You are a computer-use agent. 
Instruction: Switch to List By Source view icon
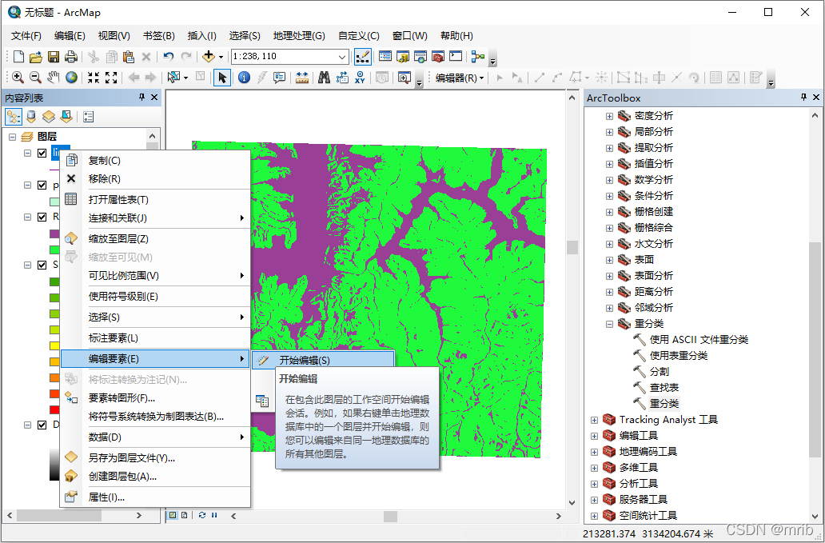tap(31, 116)
